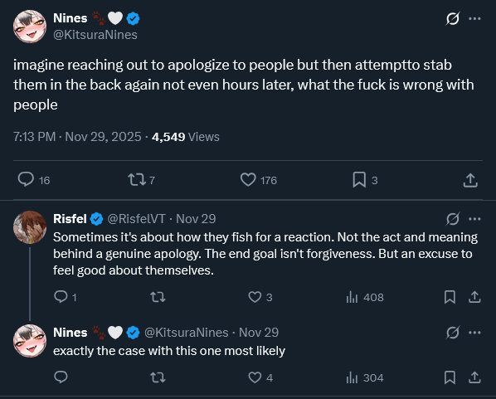
Task: Repost Risfel's reply
Action: [x=158, y=297]
